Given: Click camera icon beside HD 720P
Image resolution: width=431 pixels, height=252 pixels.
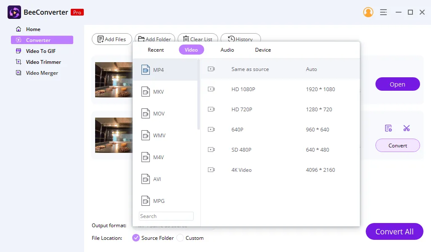Looking at the screenshot, I should click(x=211, y=109).
